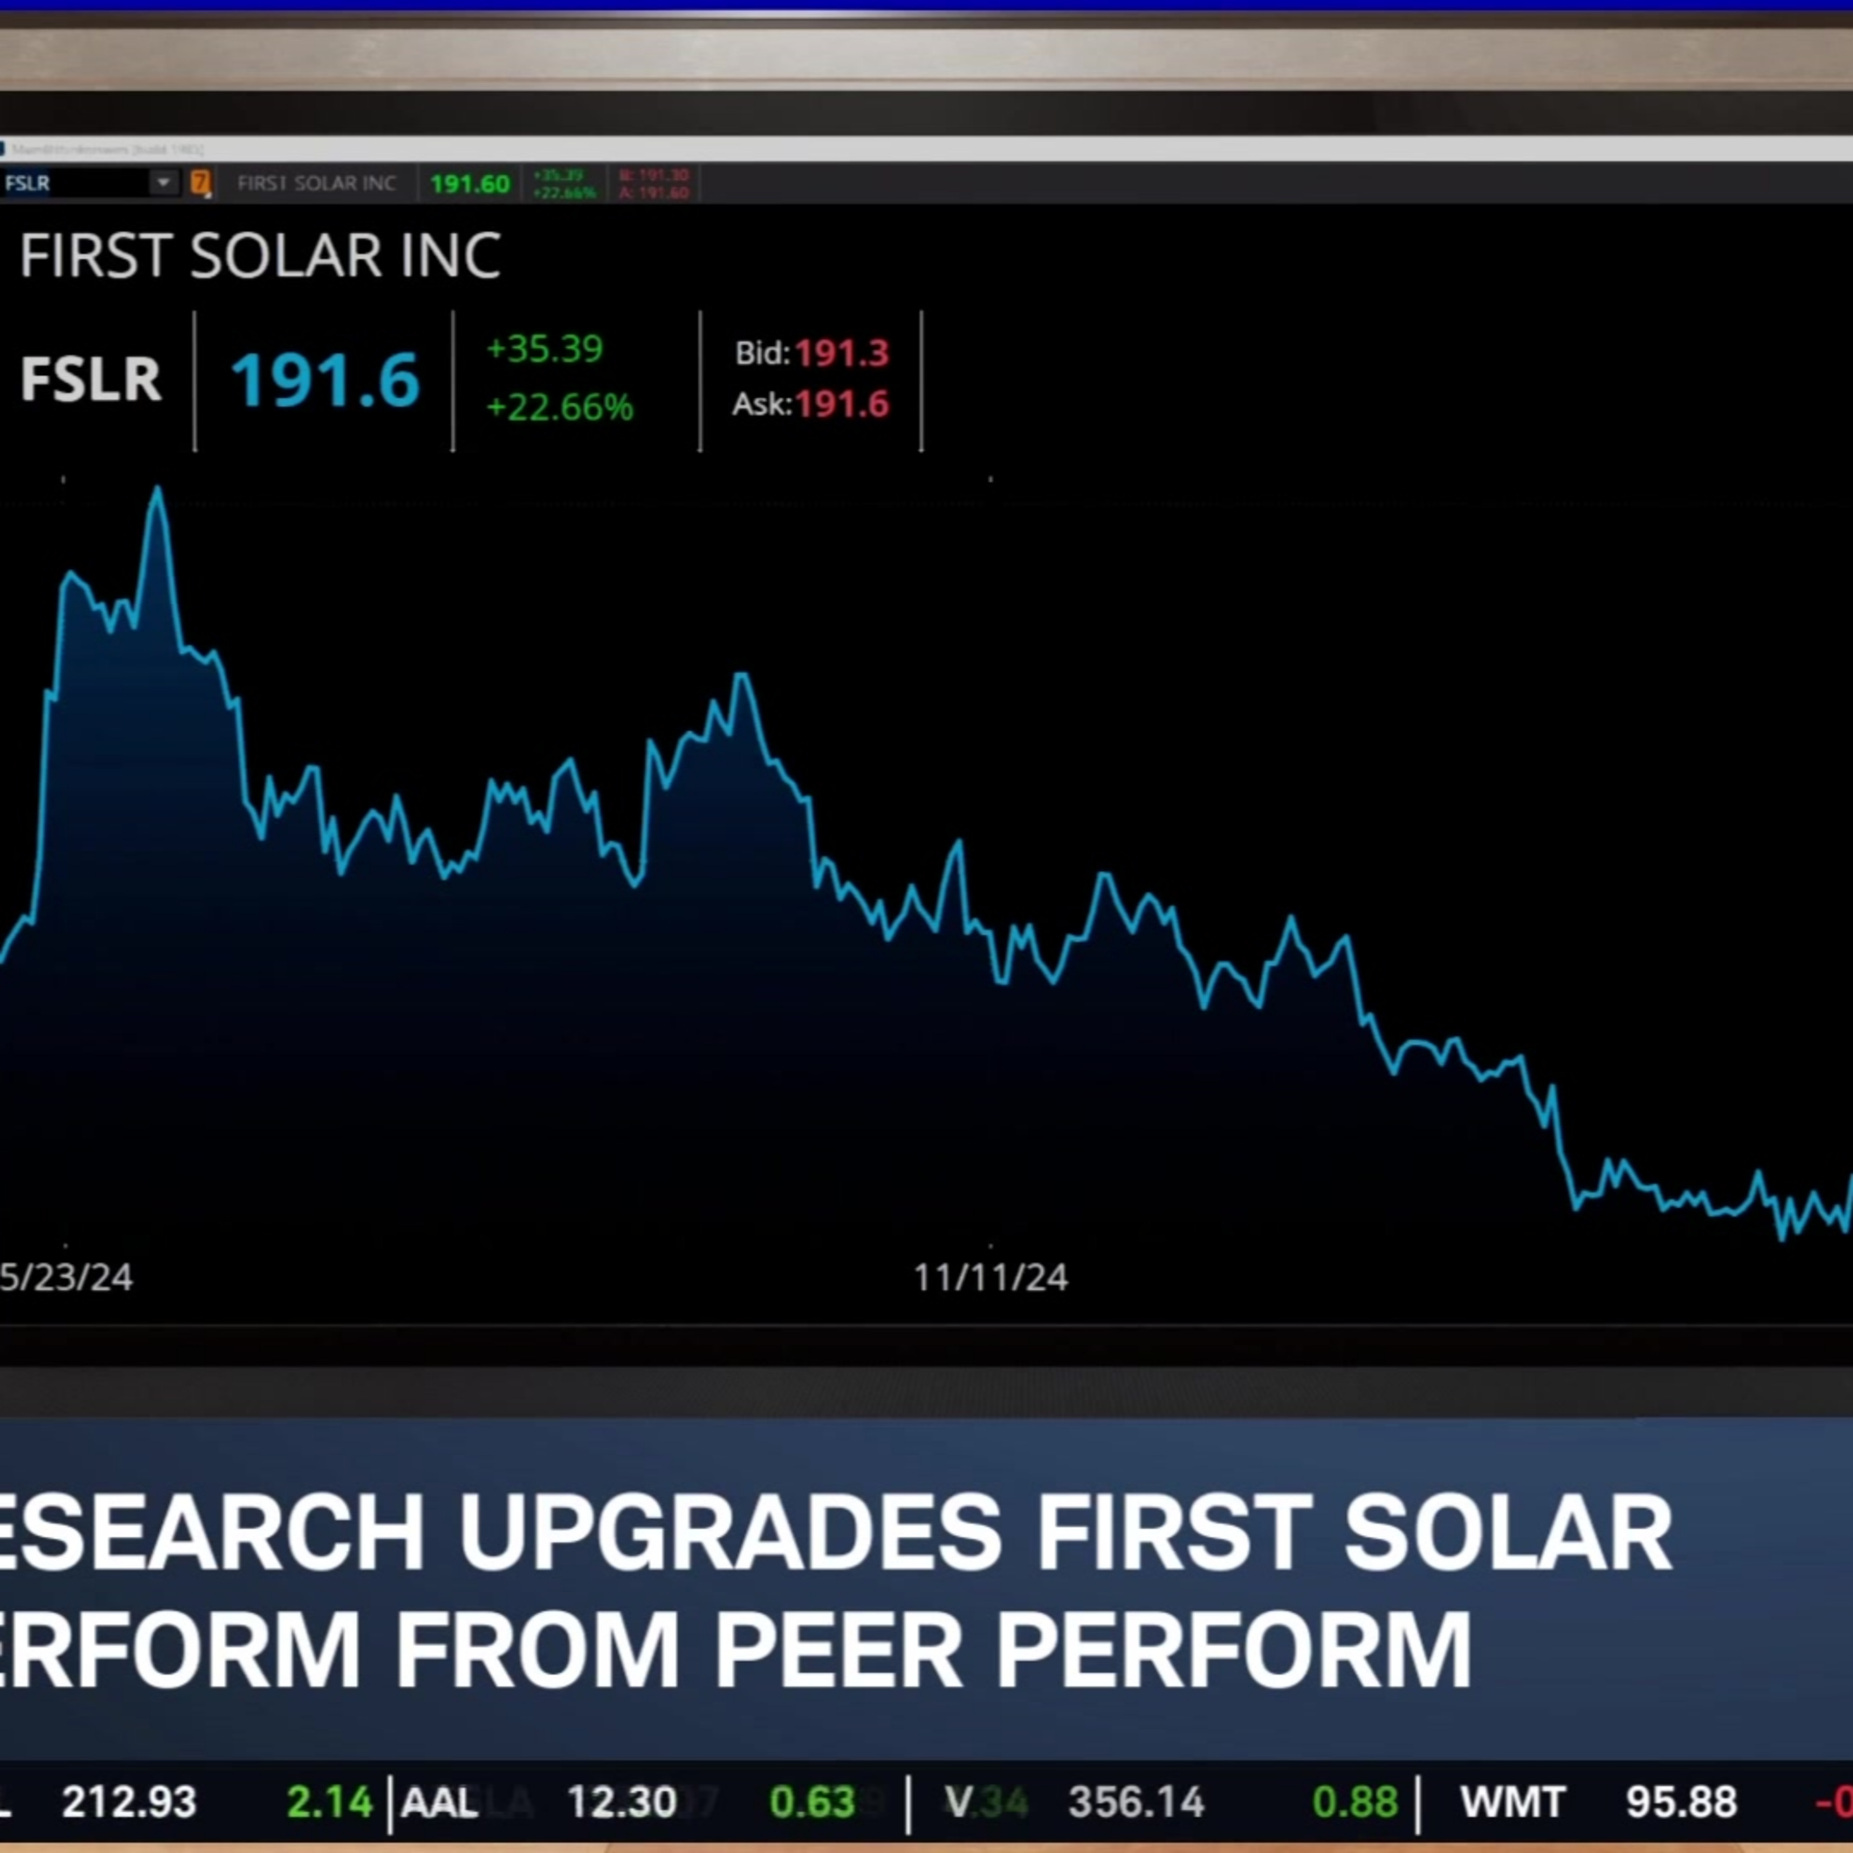
Task: Click the large FIRST SOLAR INC heading
Action: [x=260, y=256]
